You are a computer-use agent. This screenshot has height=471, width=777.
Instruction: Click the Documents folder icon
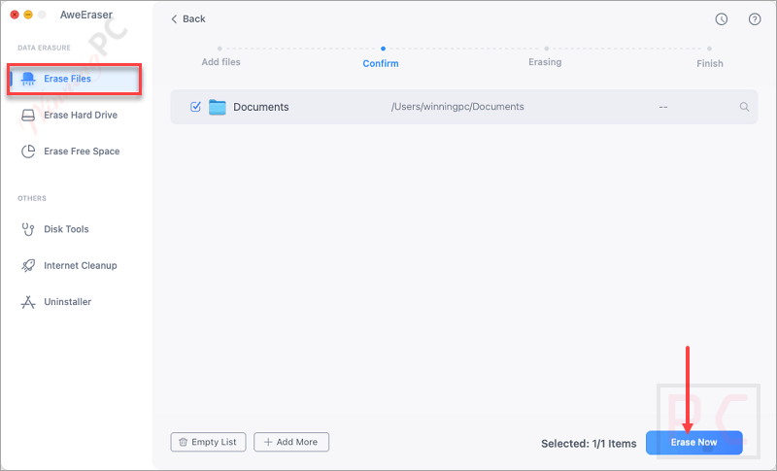217,107
